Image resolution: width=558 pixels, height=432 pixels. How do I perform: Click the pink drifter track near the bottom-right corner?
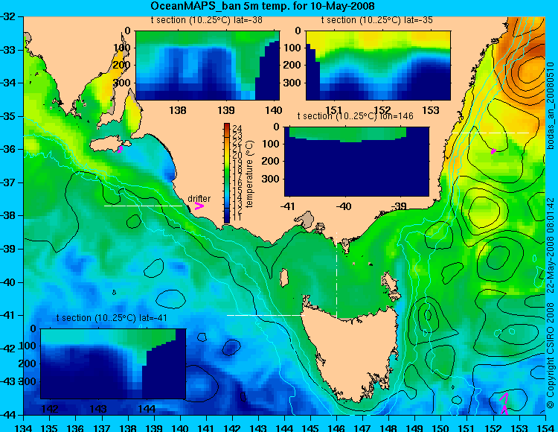pos(504,404)
